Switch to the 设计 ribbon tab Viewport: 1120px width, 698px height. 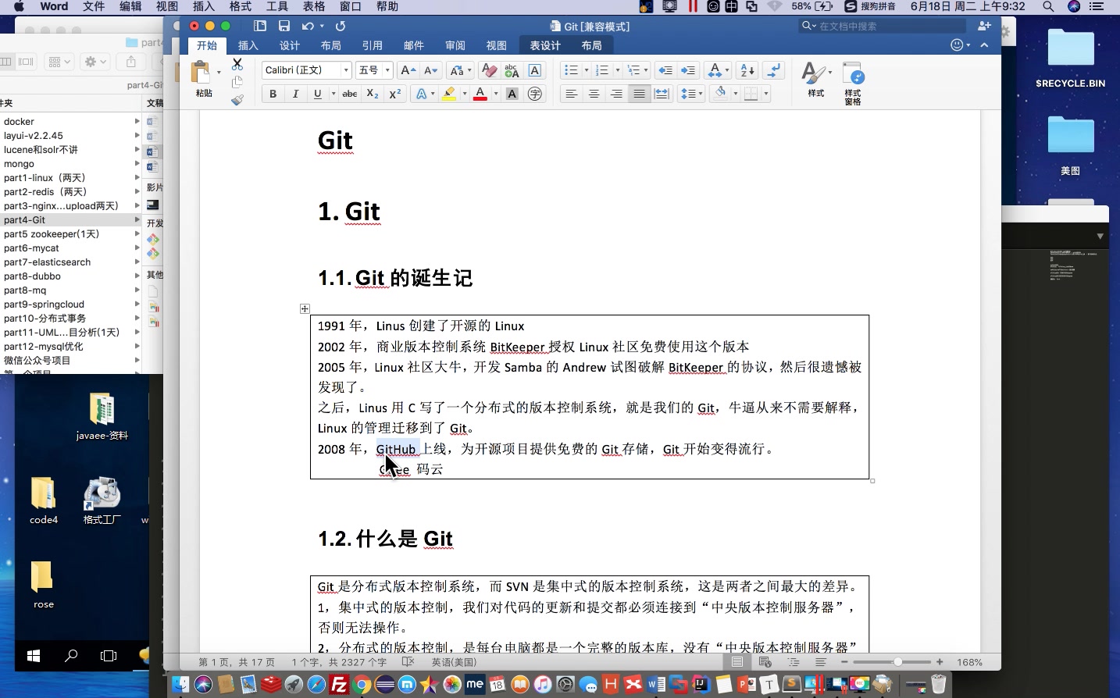(290, 45)
